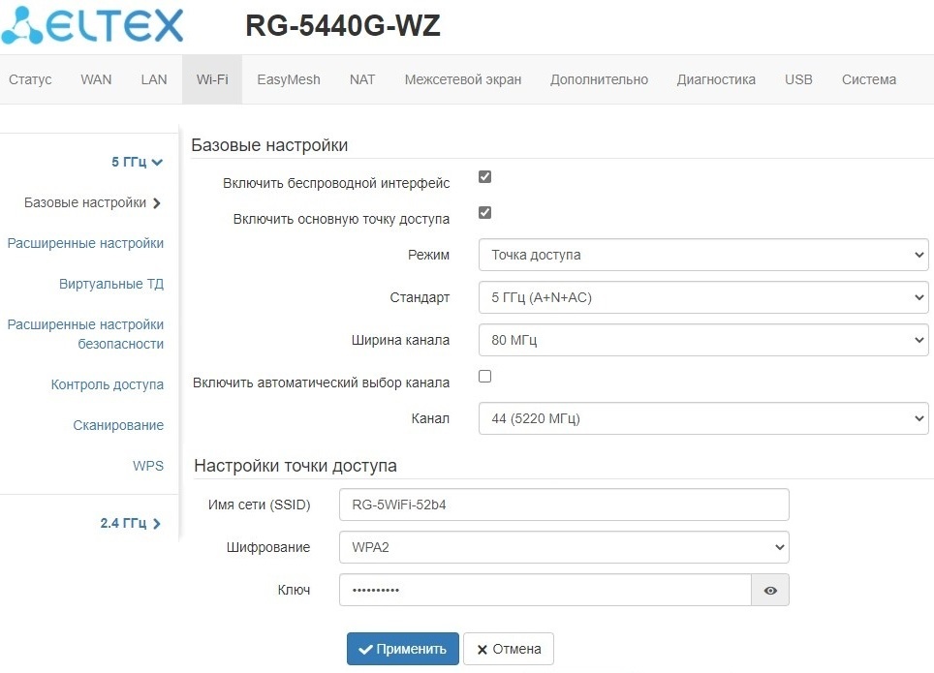Screen dimensions: 934x673
Task: Click the SSID network name field
Action: pyautogui.click(x=564, y=505)
